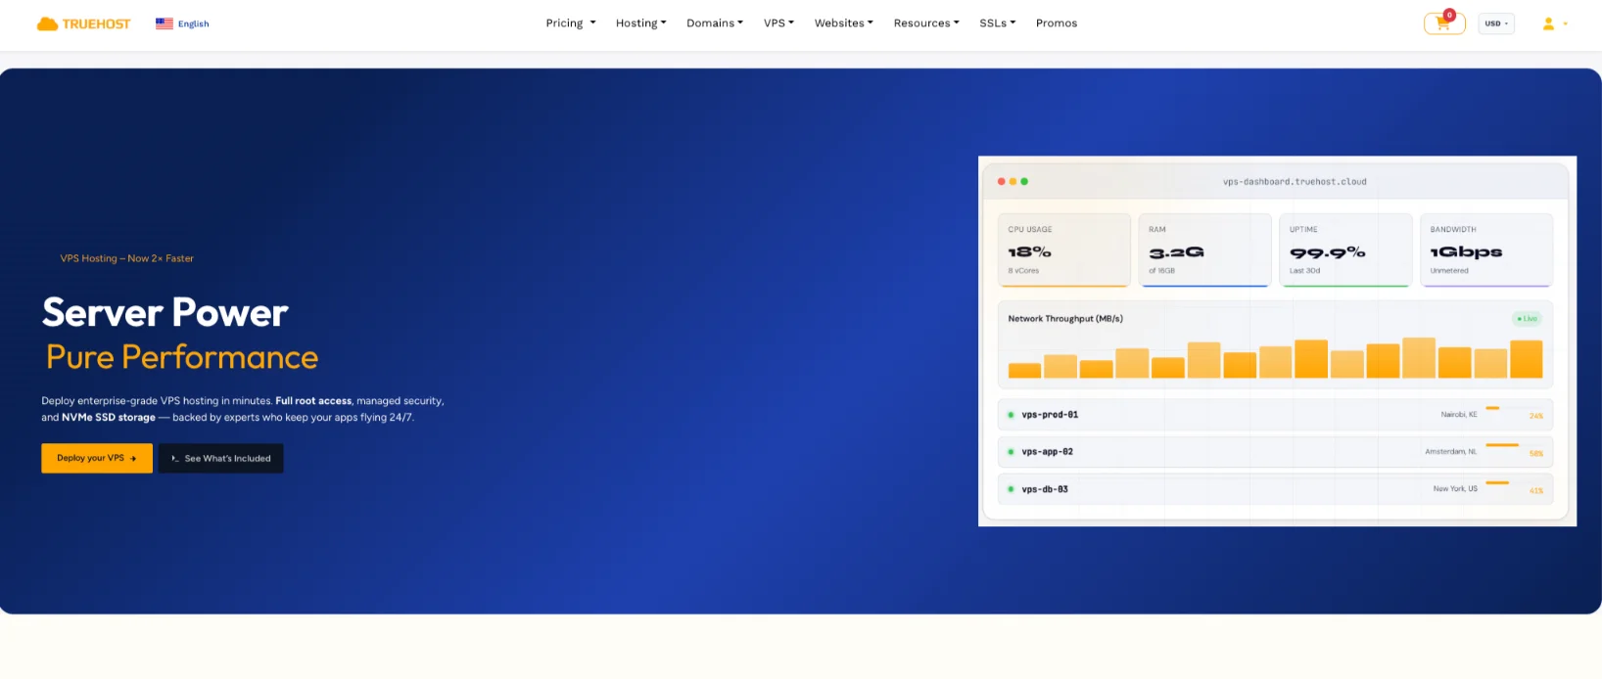Screen dimensions: 1602x679
Task: Click the Amsterdam, NL location text
Action: click(1450, 452)
